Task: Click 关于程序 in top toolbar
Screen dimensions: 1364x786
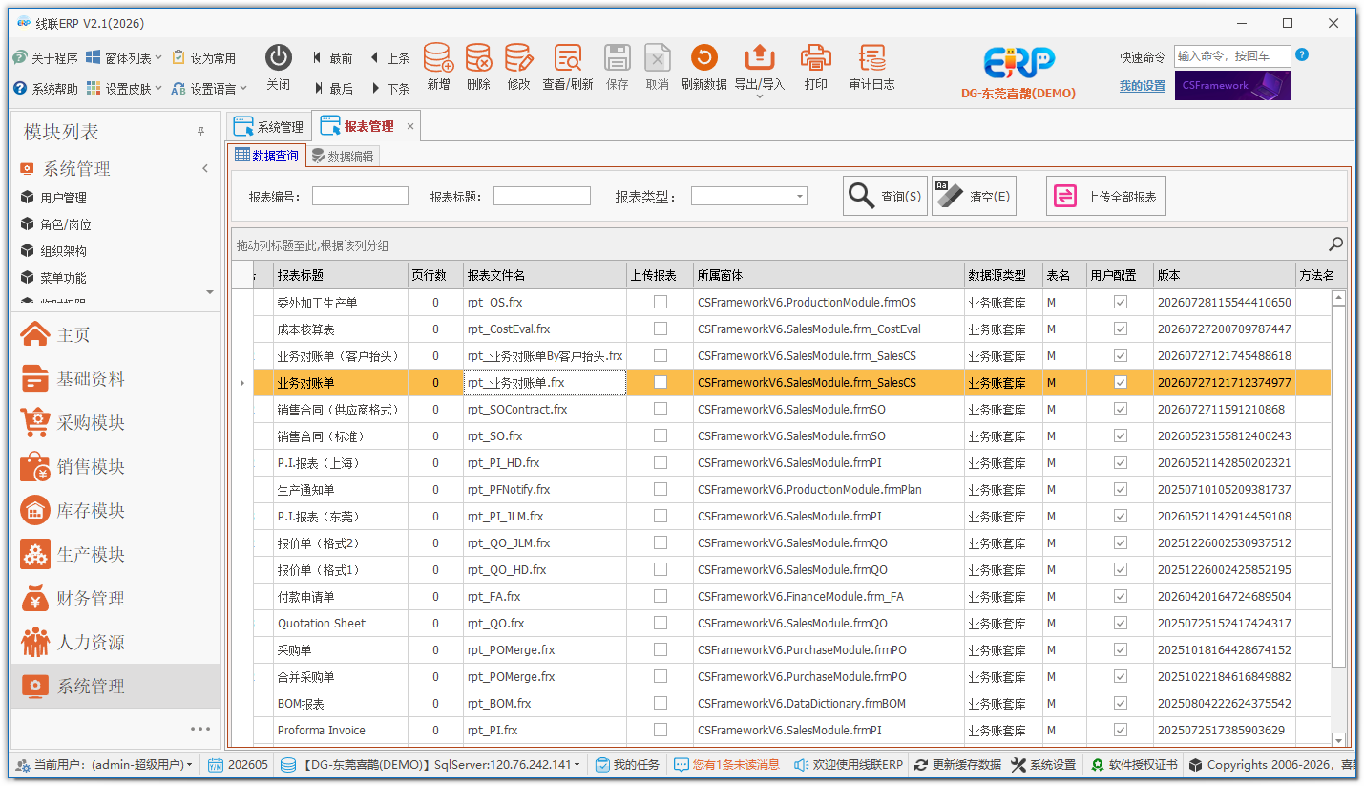Action: pos(46,58)
